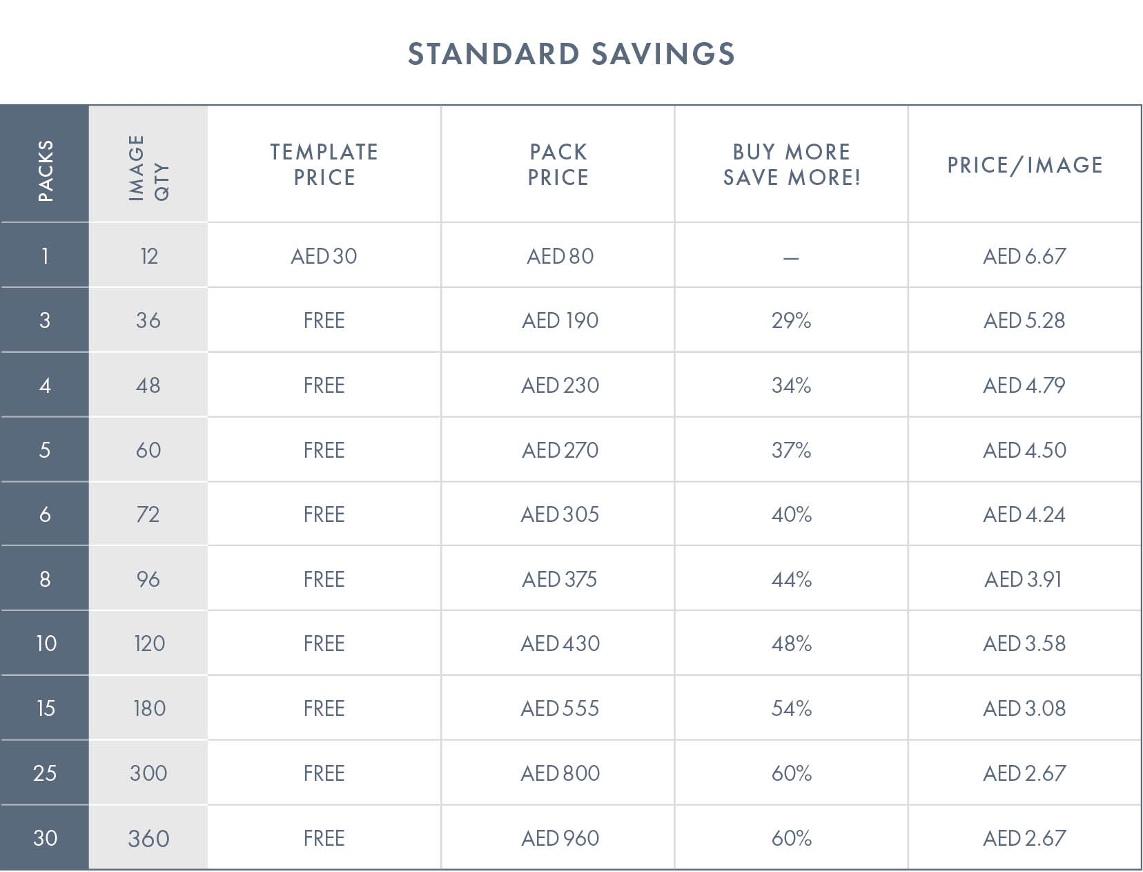
Task: Click the PRICE/IMAGE header
Action: coord(1024,165)
